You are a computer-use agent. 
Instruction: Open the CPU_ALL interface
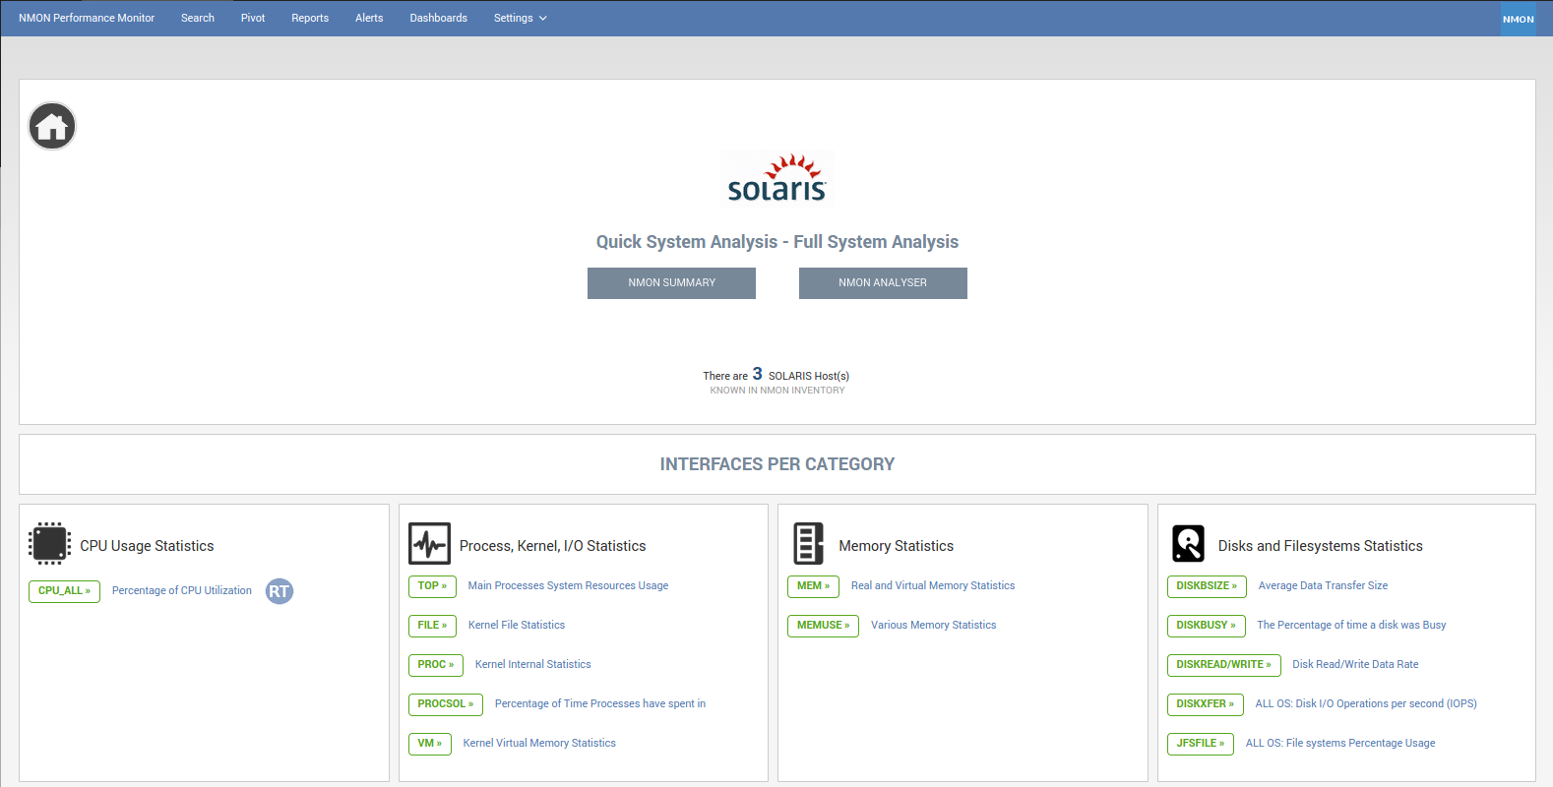pyautogui.click(x=64, y=591)
